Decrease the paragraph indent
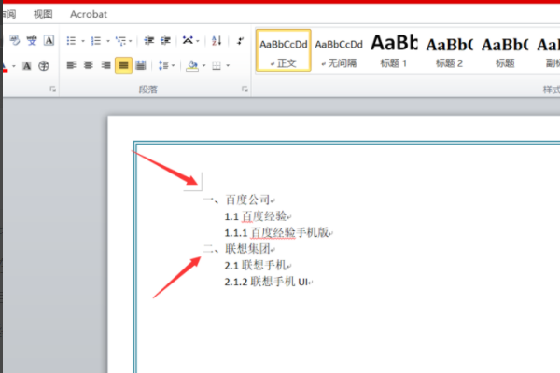560x373 pixels. tap(149, 41)
